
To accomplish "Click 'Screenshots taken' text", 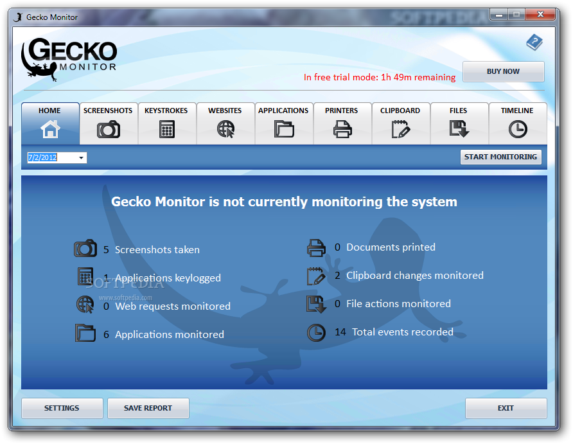I will 157,249.
